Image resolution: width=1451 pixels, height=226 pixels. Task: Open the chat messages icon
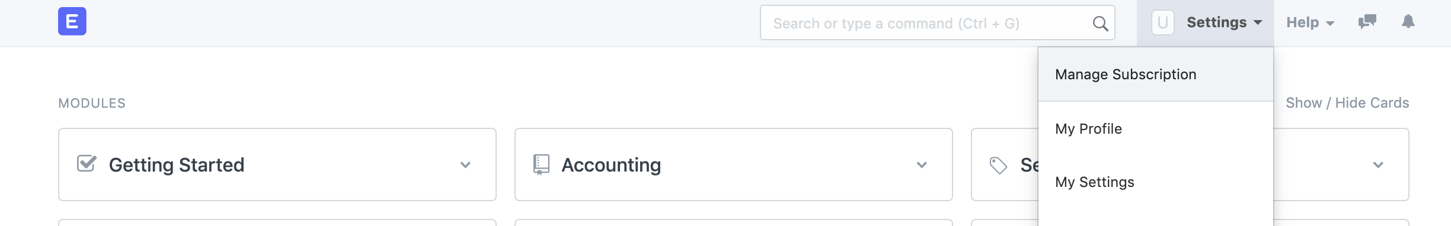coord(1367,22)
